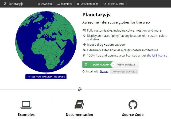Follow the Bower link
This screenshot has width=171, height=119.
point(104,71)
